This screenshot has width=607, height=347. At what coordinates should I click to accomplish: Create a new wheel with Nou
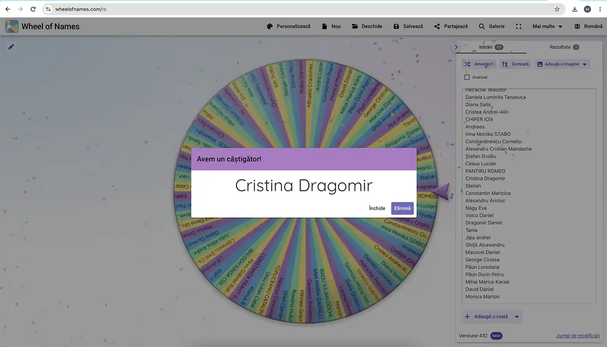click(331, 26)
